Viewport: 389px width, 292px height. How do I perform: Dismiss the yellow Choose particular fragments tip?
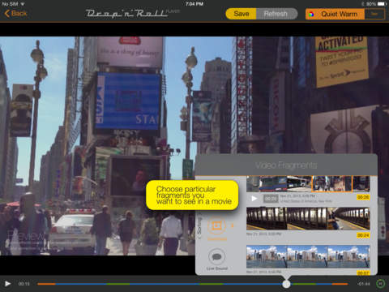pos(192,195)
